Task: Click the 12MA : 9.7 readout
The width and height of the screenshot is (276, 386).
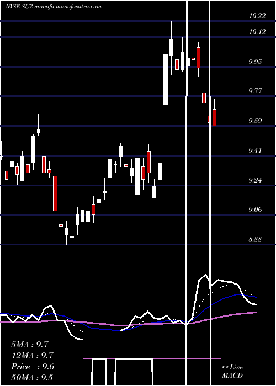Action: pyautogui.click(x=32, y=356)
